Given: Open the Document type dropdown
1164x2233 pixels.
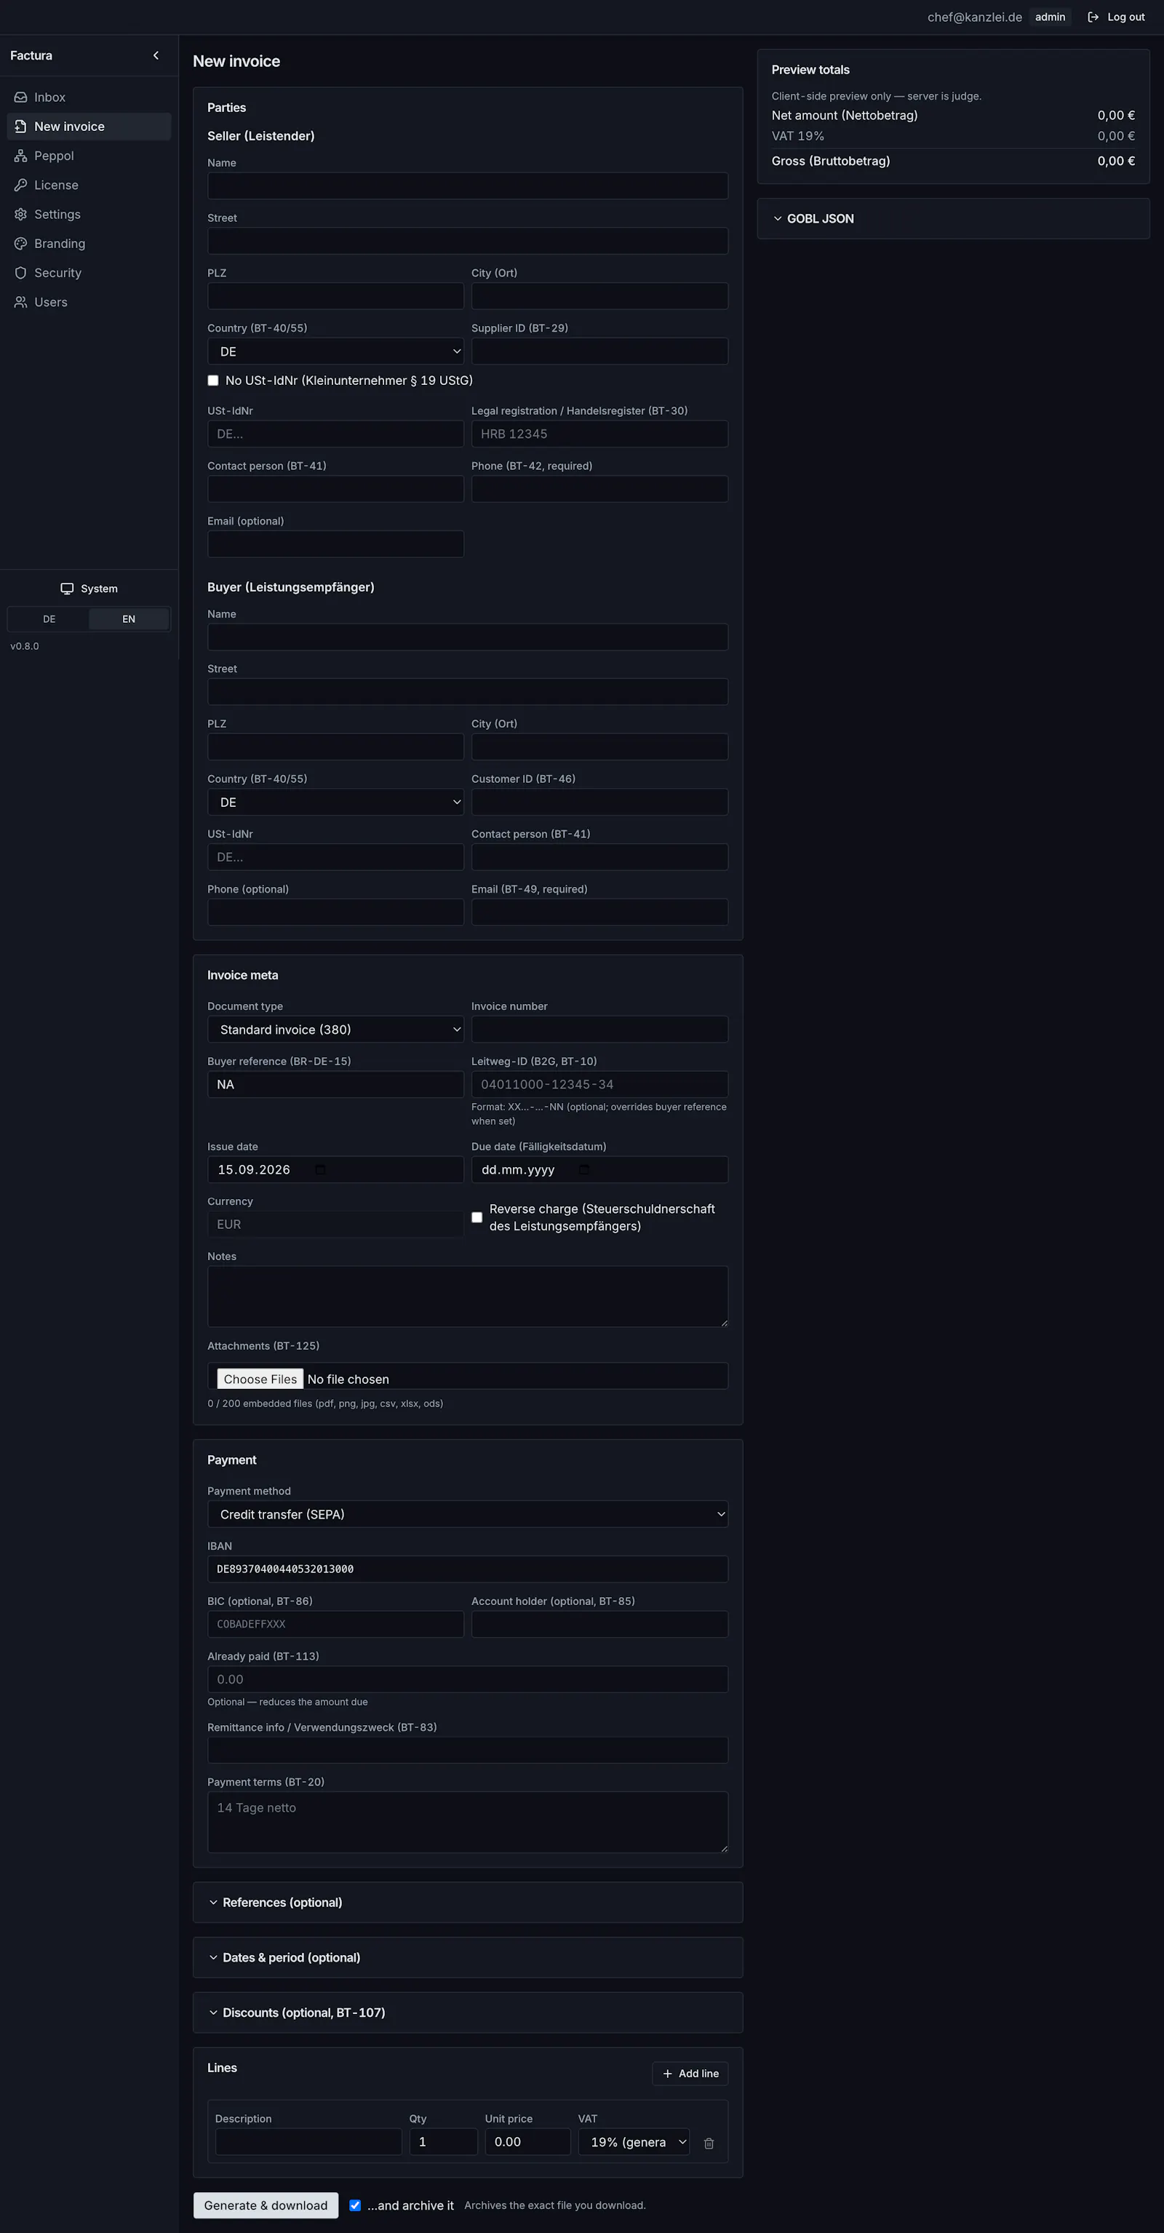Looking at the screenshot, I should pyautogui.click(x=335, y=1029).
